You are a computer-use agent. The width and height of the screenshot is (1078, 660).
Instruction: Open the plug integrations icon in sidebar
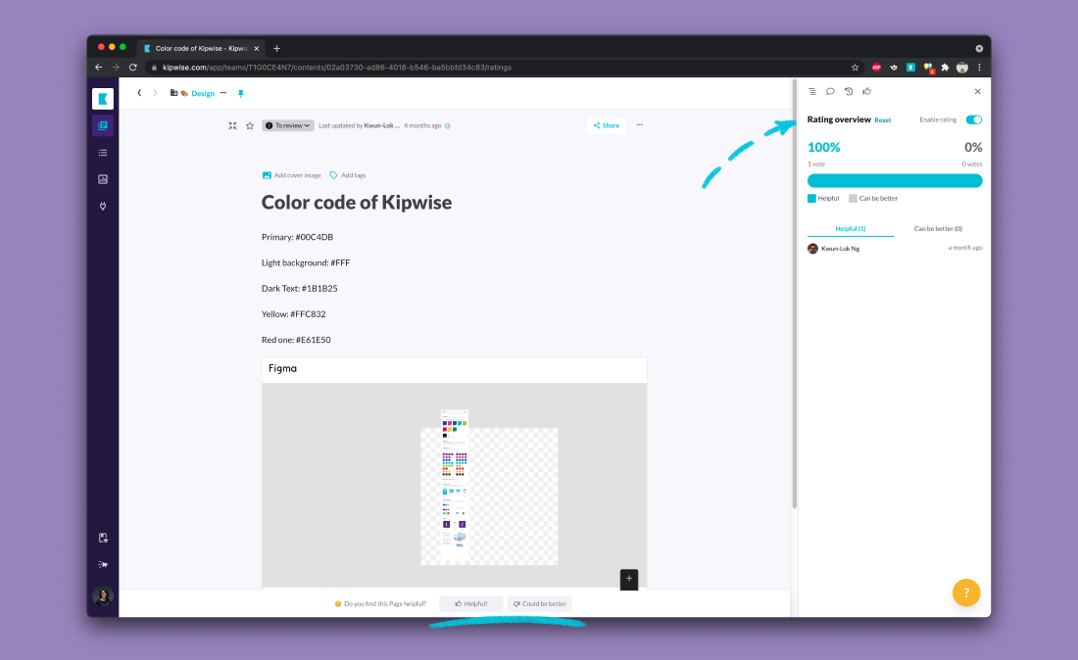click(x=103, y=206)
